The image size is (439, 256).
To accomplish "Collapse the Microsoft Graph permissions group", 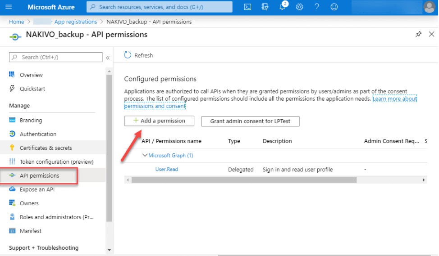I will (145, 156).
